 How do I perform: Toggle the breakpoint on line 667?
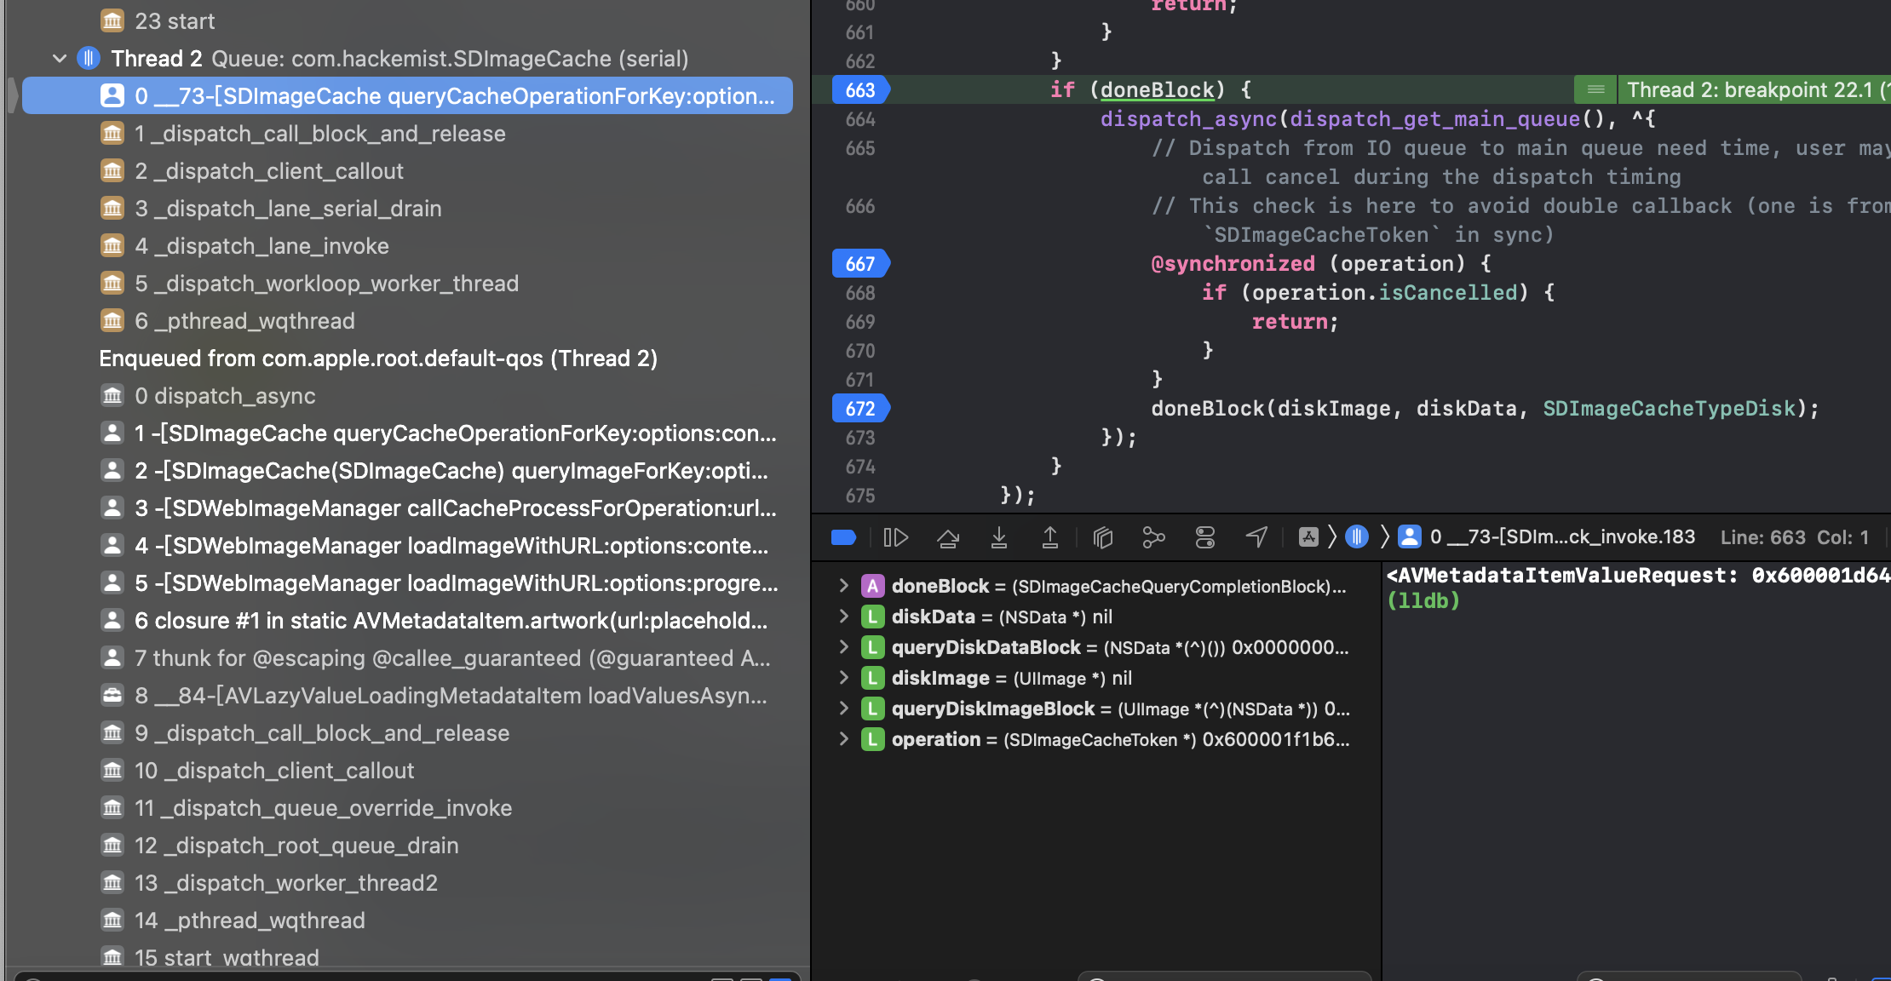861,264
